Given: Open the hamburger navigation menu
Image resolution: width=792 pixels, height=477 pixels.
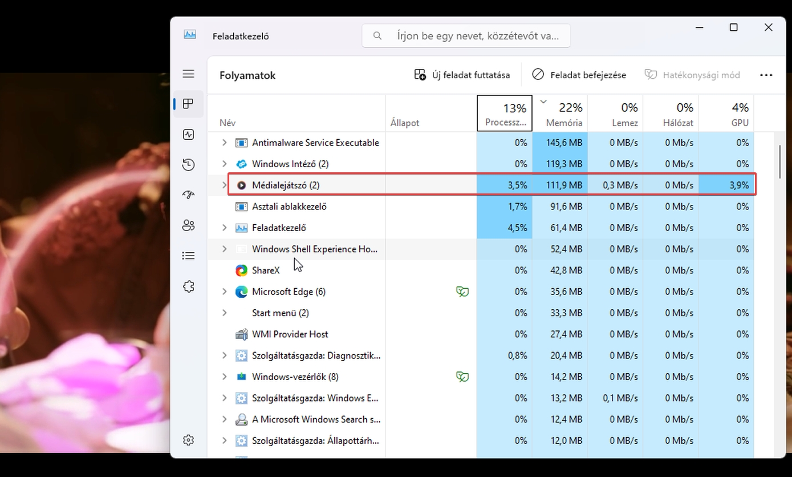Looking at the screenshot, I should pyautogui.click(x=188, y=74).
